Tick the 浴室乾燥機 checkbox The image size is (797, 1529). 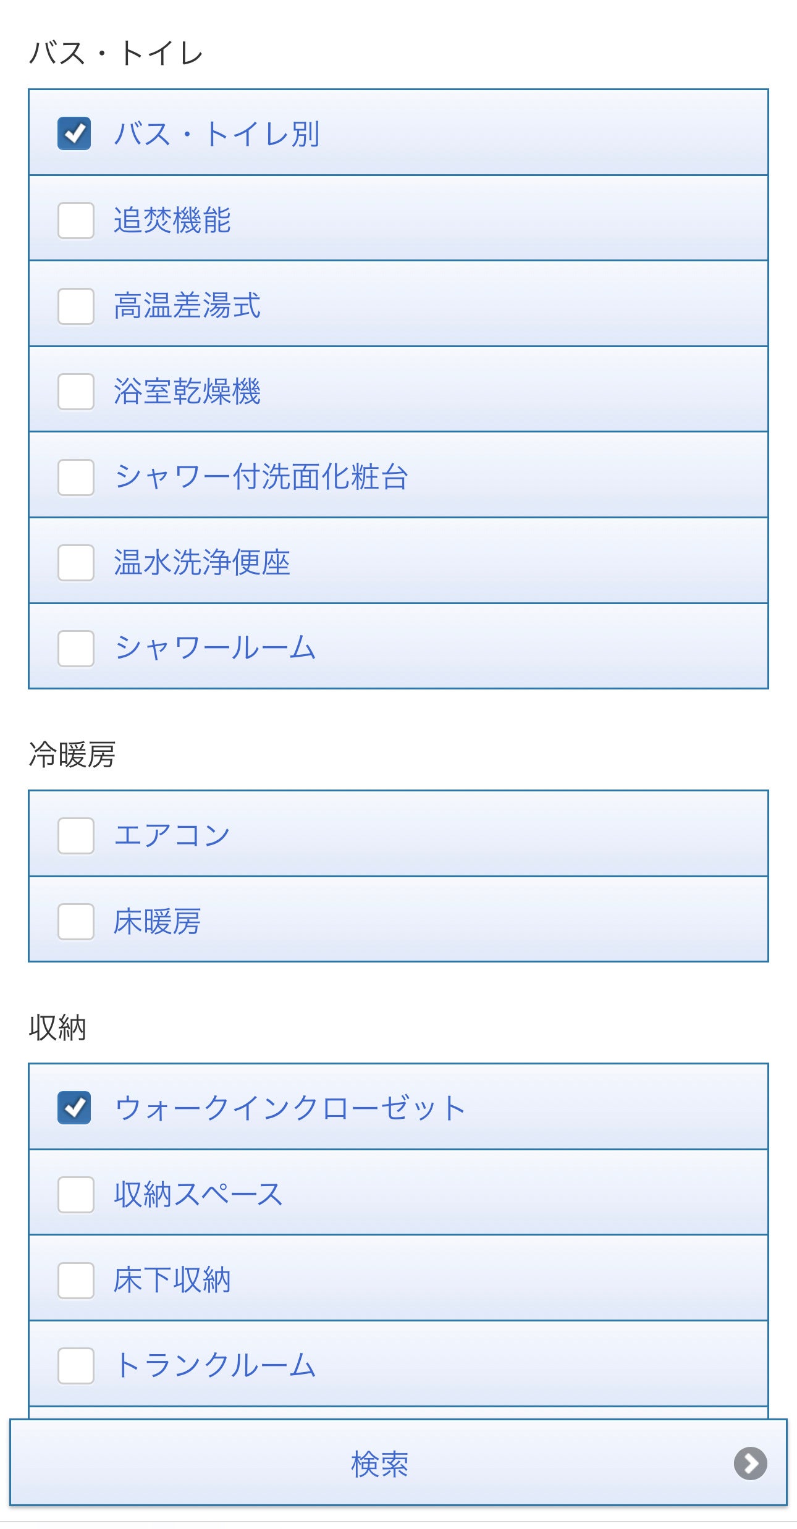(x=75, y=392)
